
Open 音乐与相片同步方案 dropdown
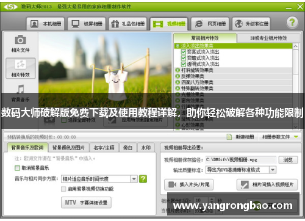pyautogui.click(x=99, y=179)
